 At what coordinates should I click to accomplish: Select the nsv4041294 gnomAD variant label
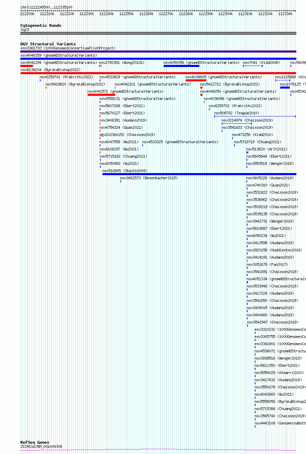coord(59,63)
